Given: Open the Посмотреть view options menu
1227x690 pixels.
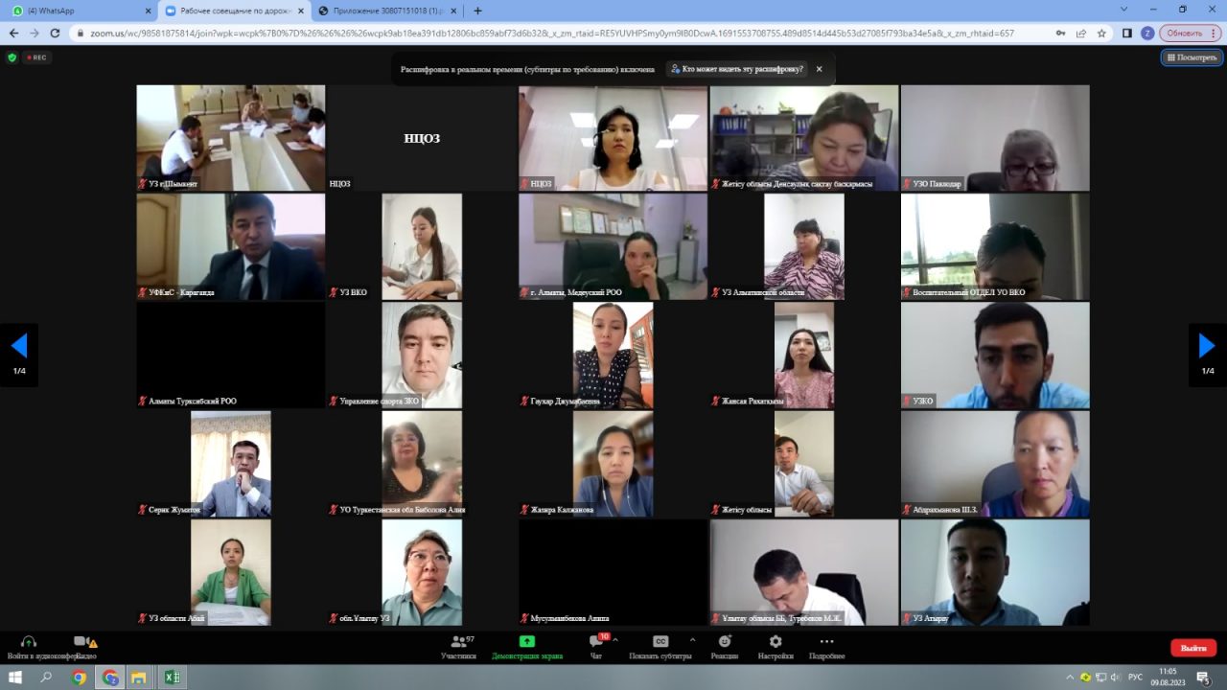Looking at the screenshot, I should pos(1192,57).
